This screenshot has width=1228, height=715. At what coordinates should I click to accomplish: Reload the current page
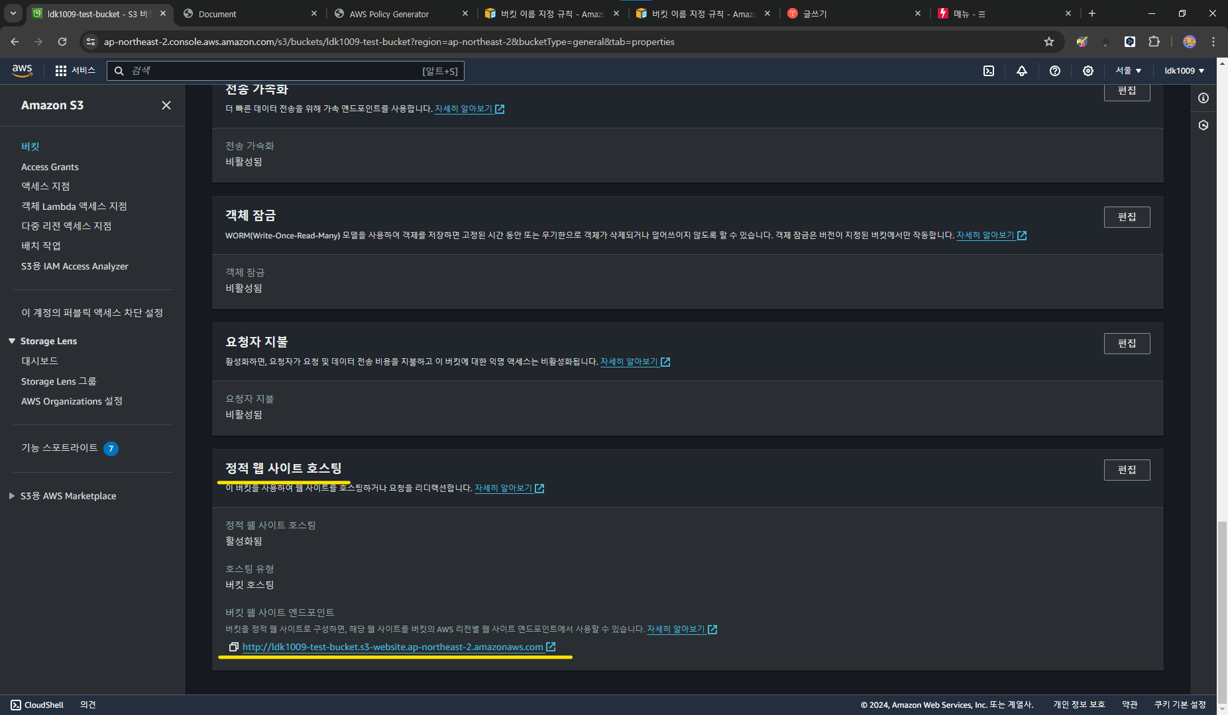pos(62,42)
